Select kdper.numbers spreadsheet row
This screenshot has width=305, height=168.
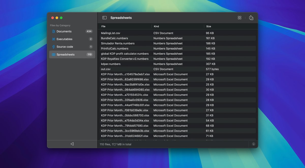click(111, 64)
